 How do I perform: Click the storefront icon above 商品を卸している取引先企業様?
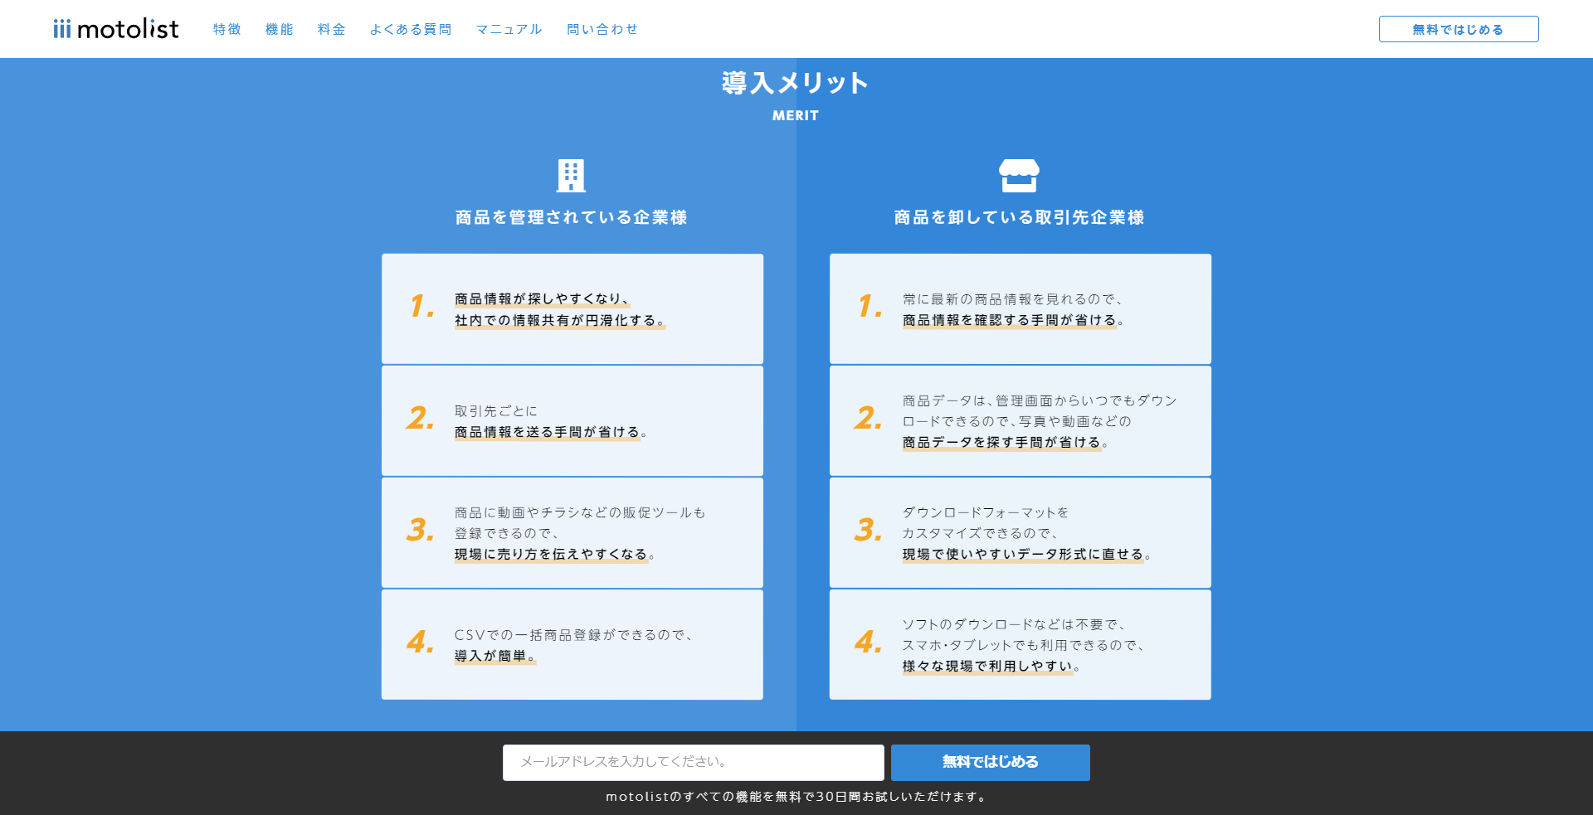pos(1020,175)
